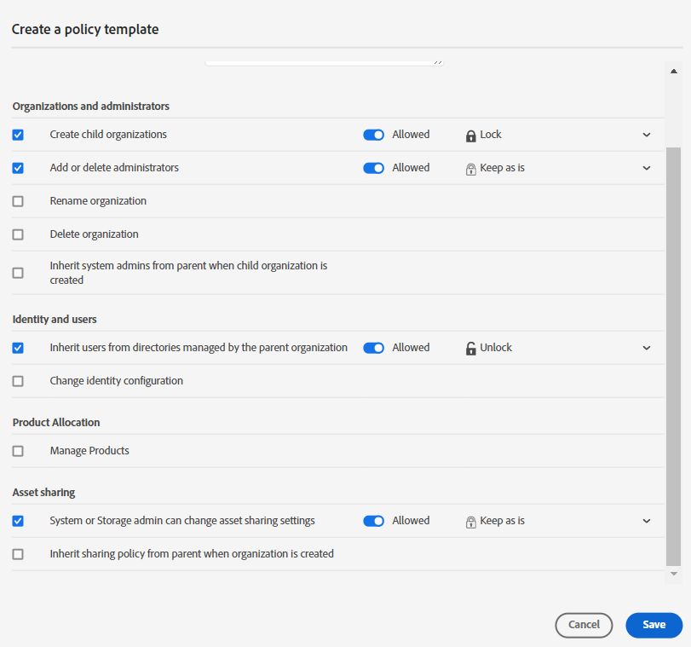Click the Cancel button
Viewport: 691px width, 647px height.
point(583,624)
